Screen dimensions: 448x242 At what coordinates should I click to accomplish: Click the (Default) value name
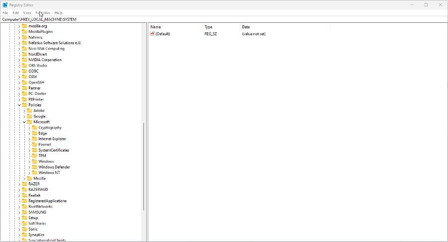163,34
